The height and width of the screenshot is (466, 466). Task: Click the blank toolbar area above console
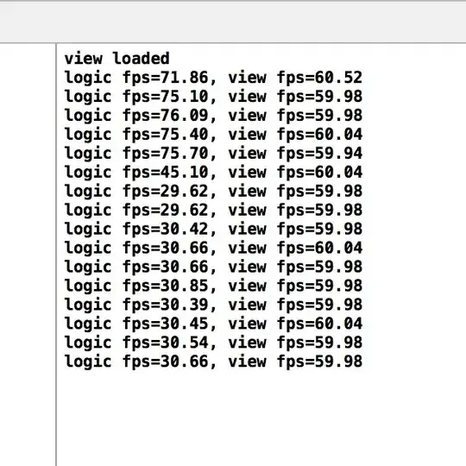[x=233, y=22]
